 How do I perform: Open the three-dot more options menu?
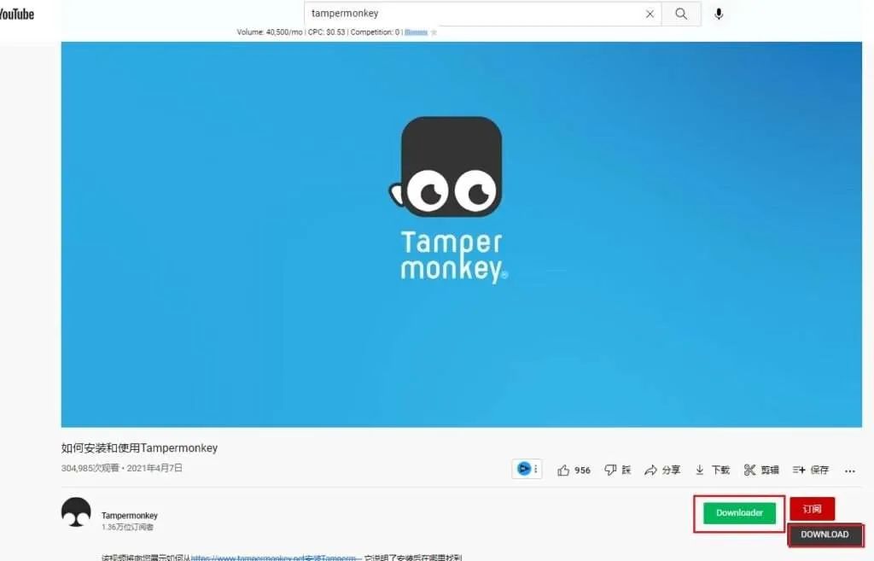(850, 470)
